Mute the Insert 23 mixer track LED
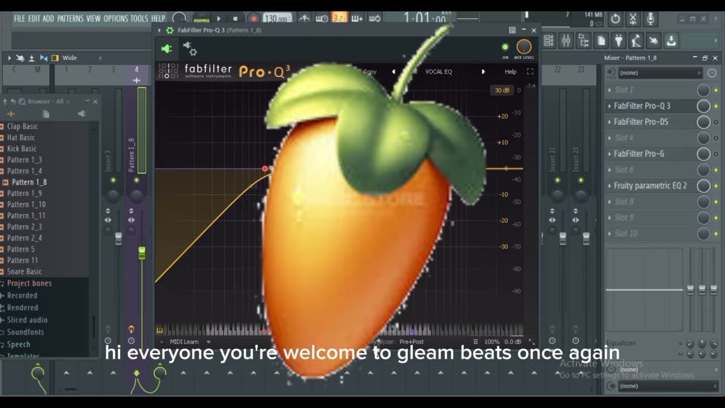725x408 pixels. tap(581, 180)
